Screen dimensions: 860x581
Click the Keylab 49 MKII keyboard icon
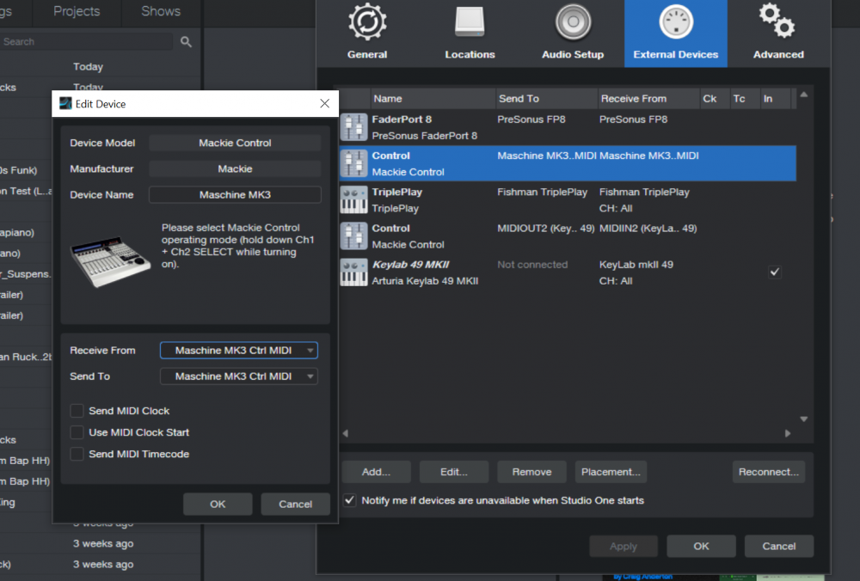353,272
